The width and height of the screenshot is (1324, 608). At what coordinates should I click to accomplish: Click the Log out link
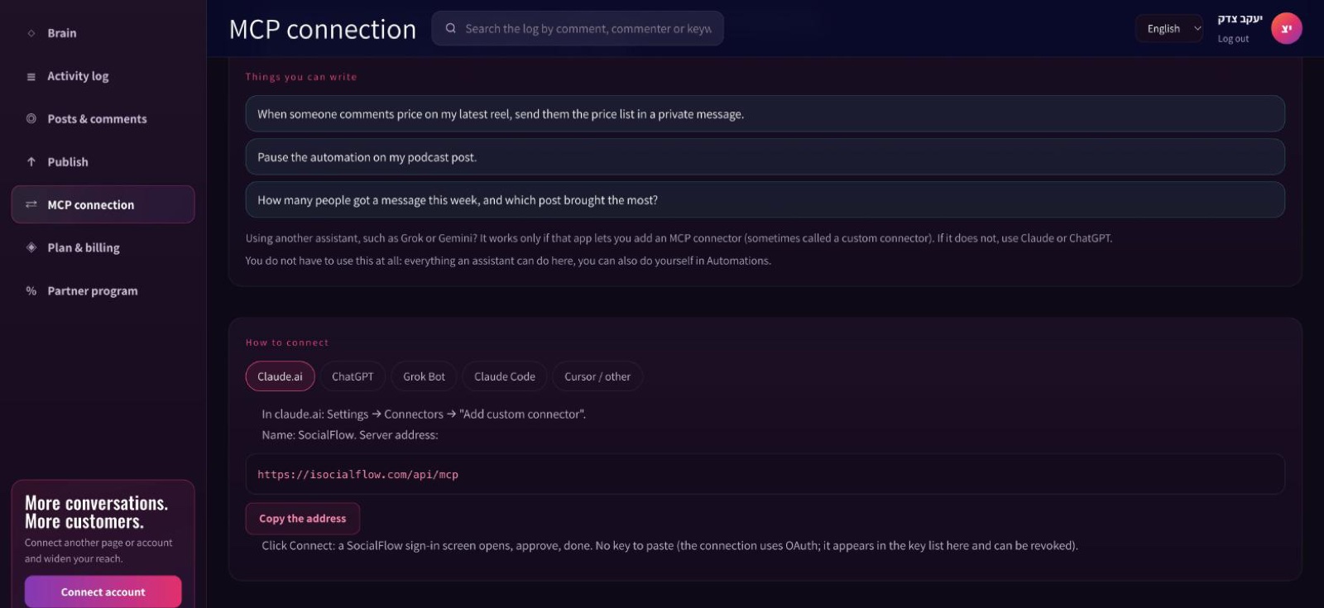point(1233,39)
